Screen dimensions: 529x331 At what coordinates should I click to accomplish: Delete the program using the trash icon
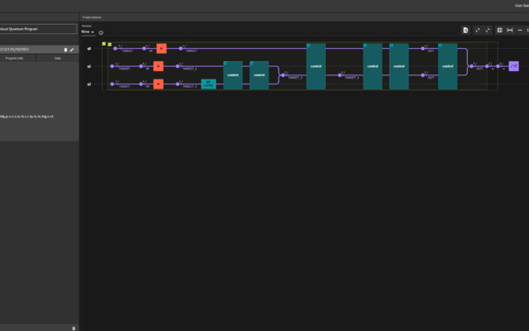pyautogui.click(x=65, y=50)
